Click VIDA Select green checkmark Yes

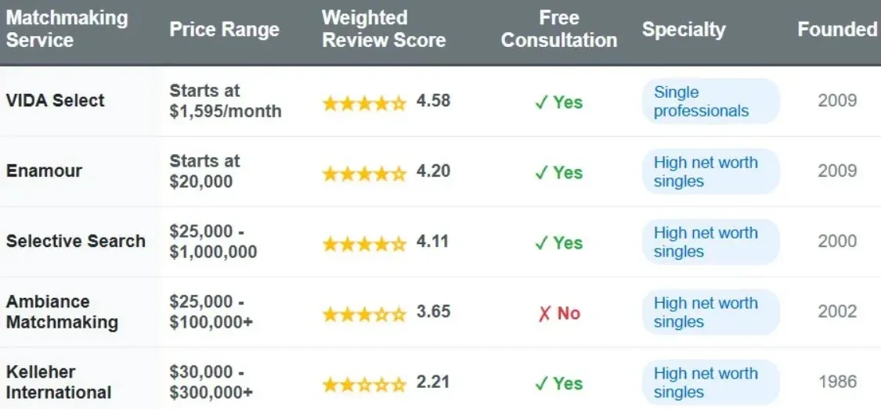point(558,102)
